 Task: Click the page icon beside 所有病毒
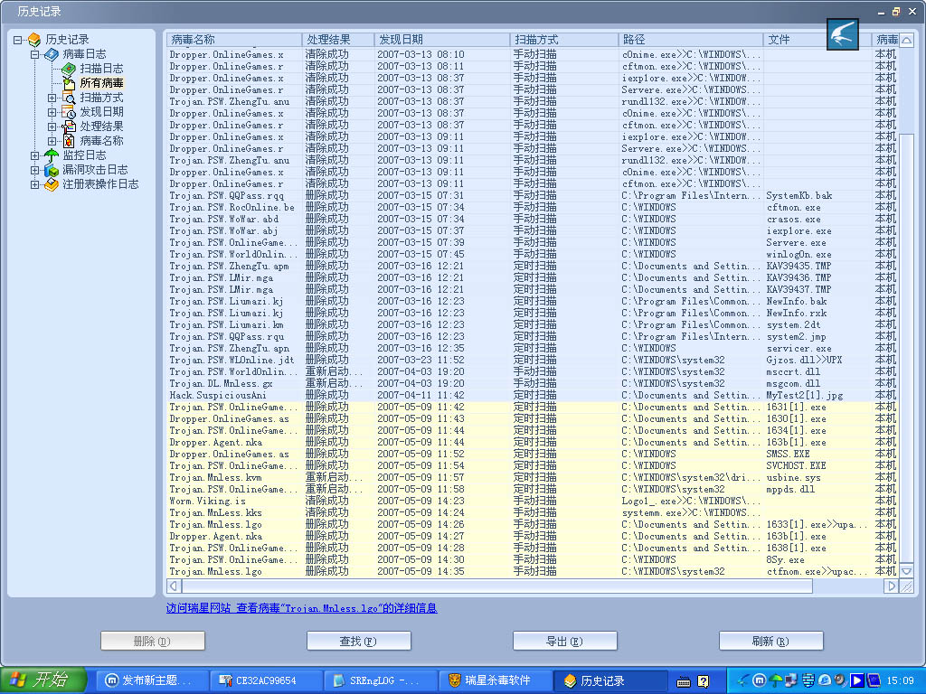tap(69, 82)
